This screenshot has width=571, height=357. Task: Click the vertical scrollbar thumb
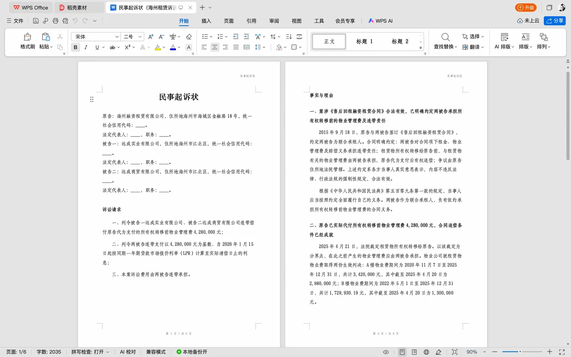[568, 116]
